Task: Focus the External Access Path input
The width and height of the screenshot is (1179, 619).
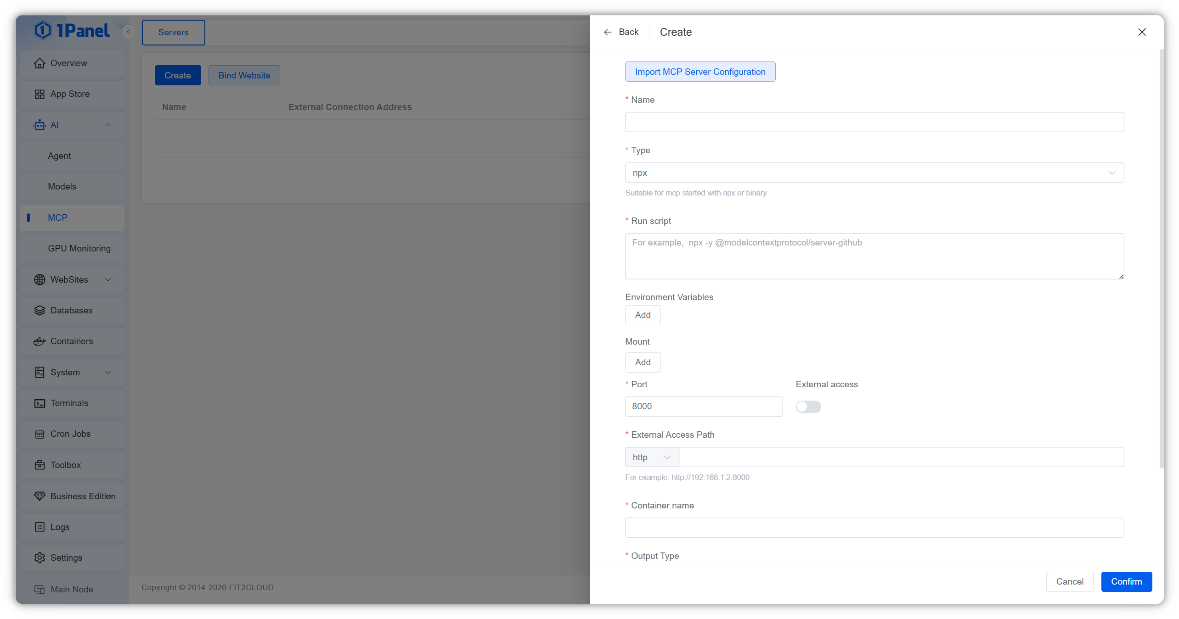Action: pyautogui.click(x=901, y=457)
